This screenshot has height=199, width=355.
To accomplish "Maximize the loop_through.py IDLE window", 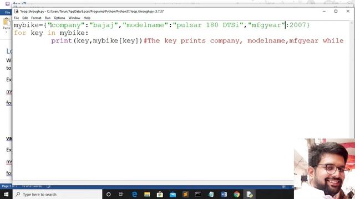I will click(x=336, y=11).
